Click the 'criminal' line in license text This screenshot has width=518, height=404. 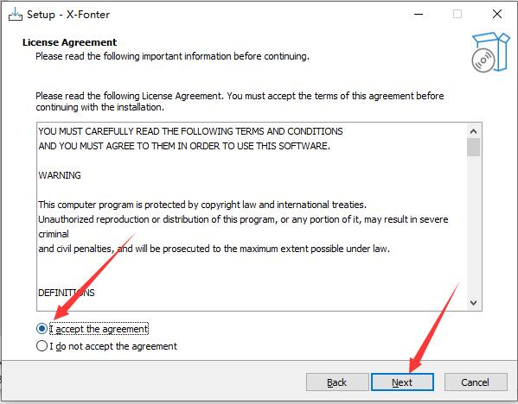[54, 234]
